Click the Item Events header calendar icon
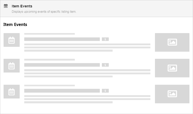Viewport: 193px width, 114px height. click(6, 6)
